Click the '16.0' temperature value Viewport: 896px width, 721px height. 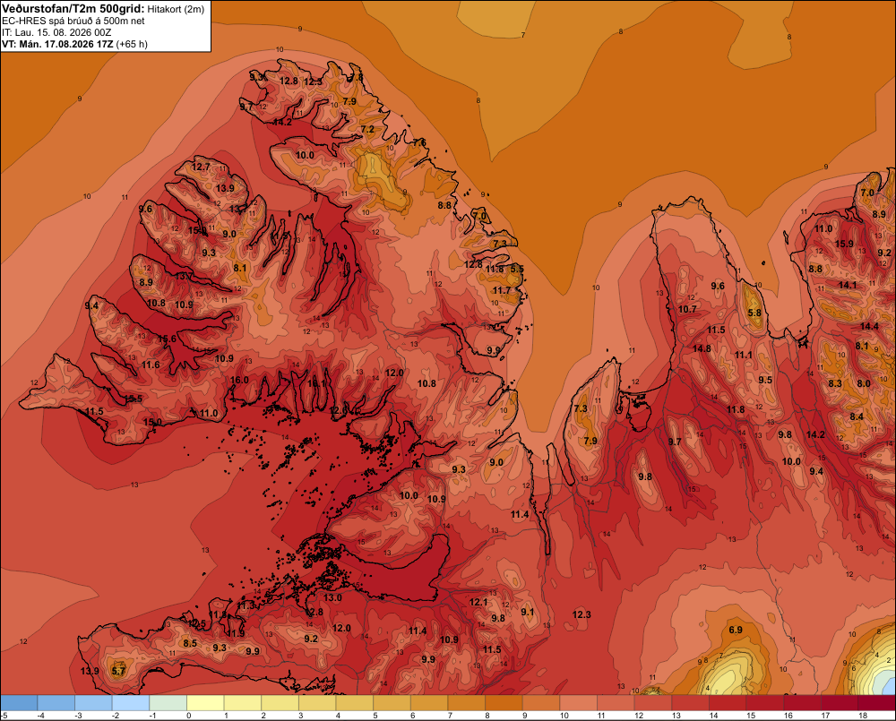click(x=239, y=380)
